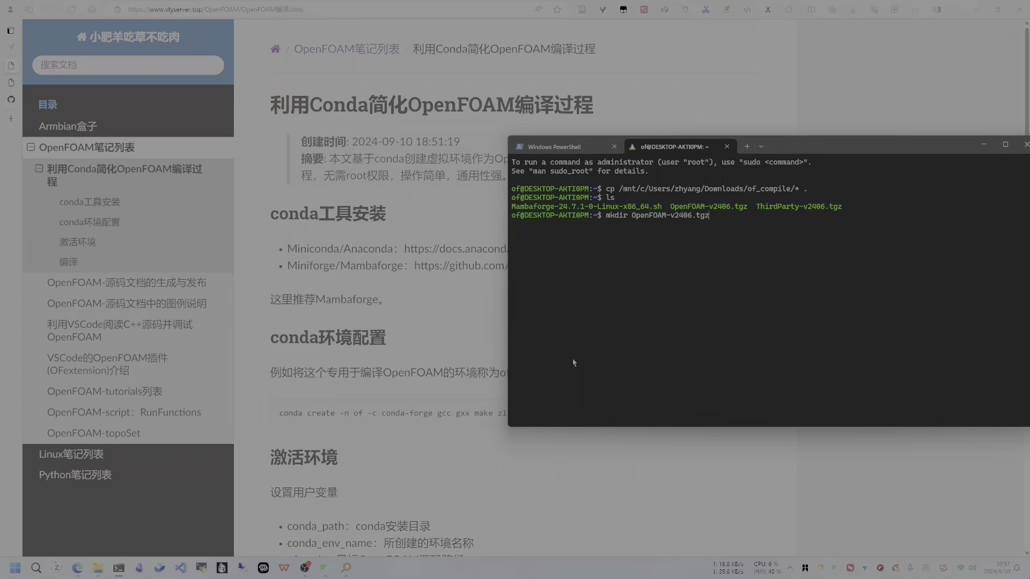The height and width of the screenshot is (579, 1030).
Task: Open the OpenFOAM笔记列表 breadcrumb link
Action: point(347,49)
